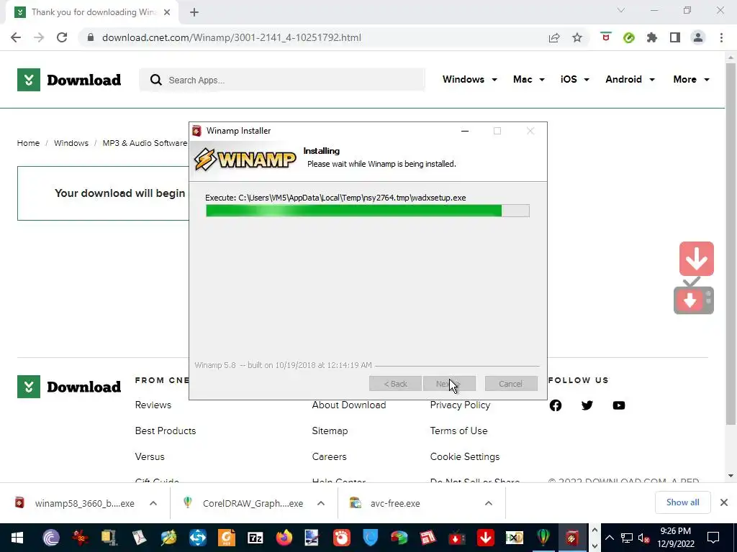This screenshot has width=737, height=552.
Task: Click the address bar URL
Action: (x=232, y=37)
